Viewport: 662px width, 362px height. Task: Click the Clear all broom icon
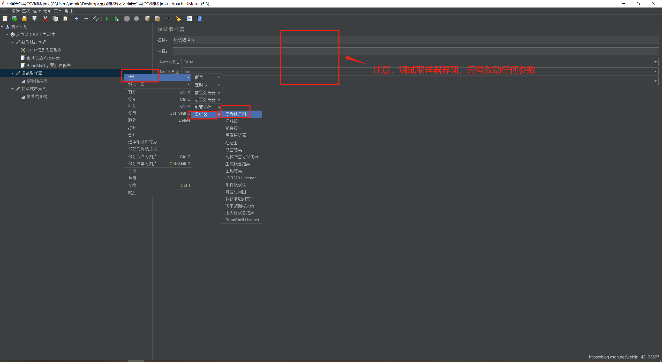[x=157, y=19]
